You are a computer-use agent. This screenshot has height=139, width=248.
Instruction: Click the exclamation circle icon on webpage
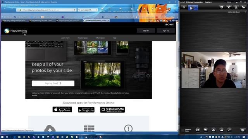[128, 128]
